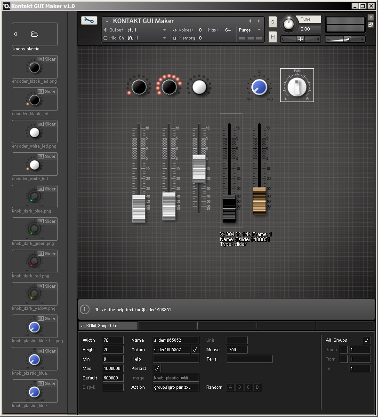Screen dimensions: 378x417
Task: Click the Help text input field
Action: 176,359
